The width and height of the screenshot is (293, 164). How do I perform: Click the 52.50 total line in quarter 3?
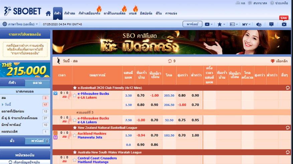169,120
